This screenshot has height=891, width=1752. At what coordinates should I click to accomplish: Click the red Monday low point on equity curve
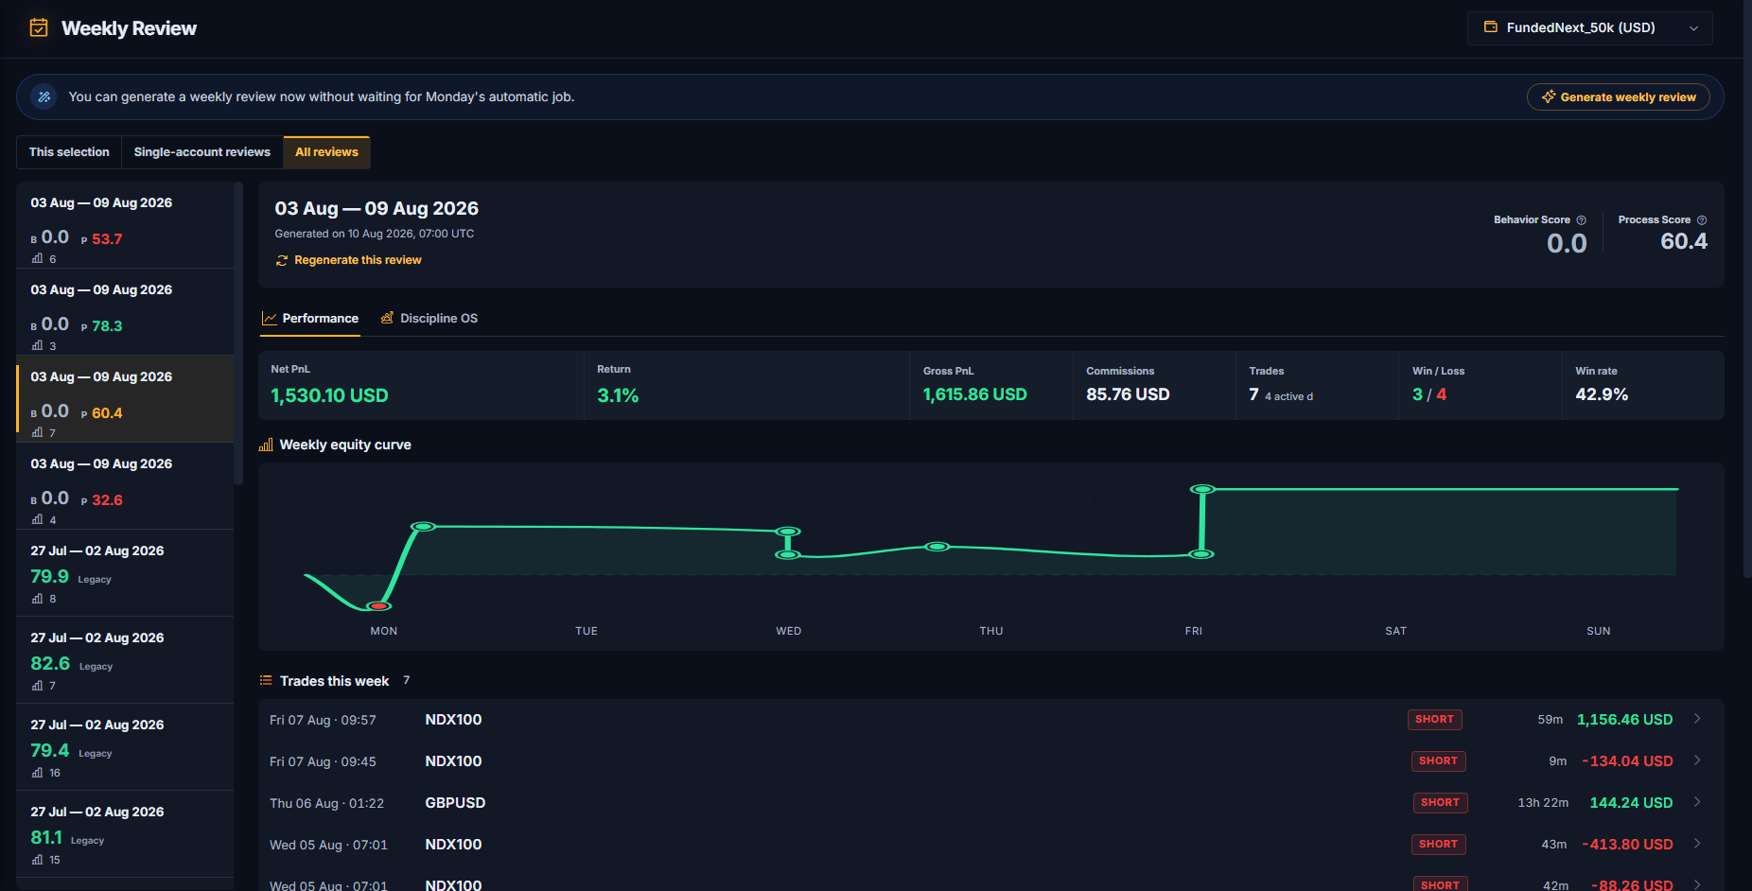[379, 605]
